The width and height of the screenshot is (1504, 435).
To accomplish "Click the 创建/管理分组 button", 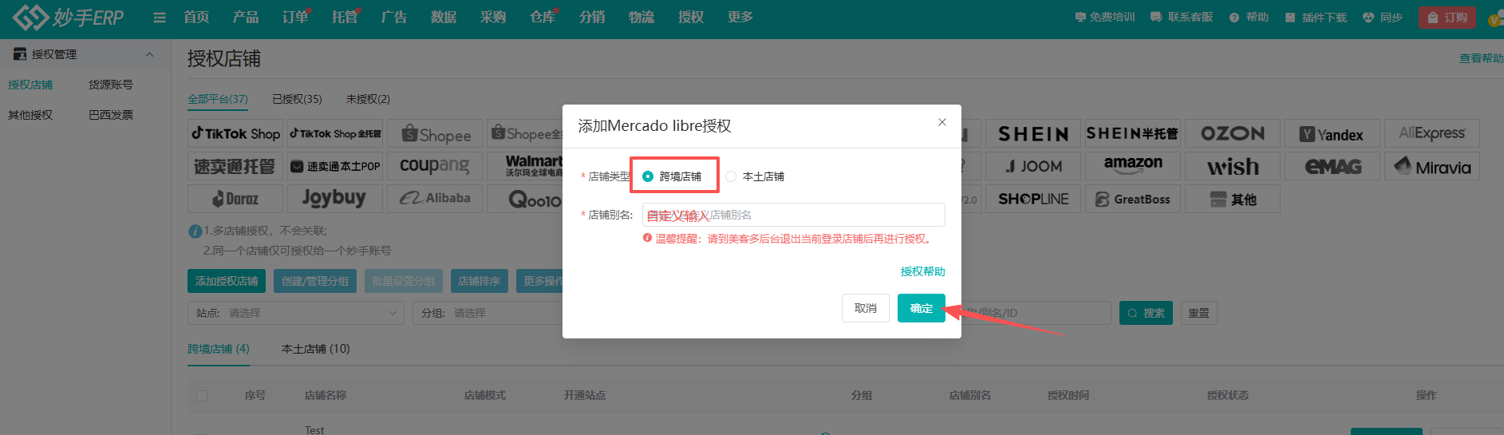I will coord(315,281).
